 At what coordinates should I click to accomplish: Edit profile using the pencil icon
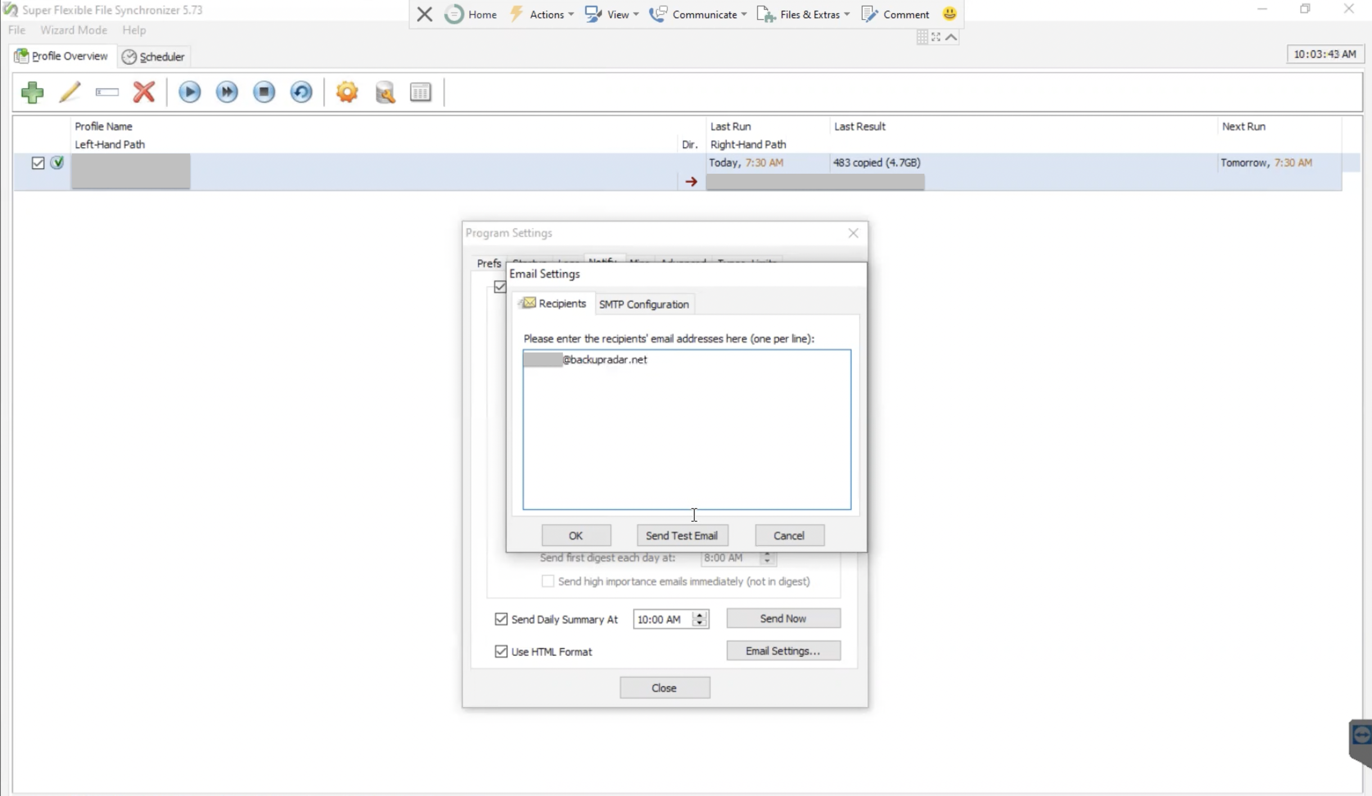point(70,92)
